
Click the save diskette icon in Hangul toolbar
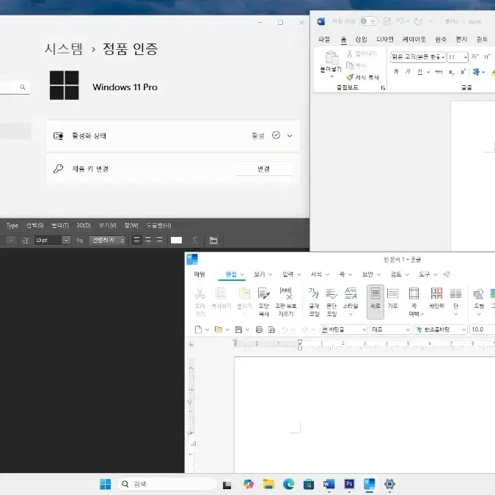tap(238, 329)
